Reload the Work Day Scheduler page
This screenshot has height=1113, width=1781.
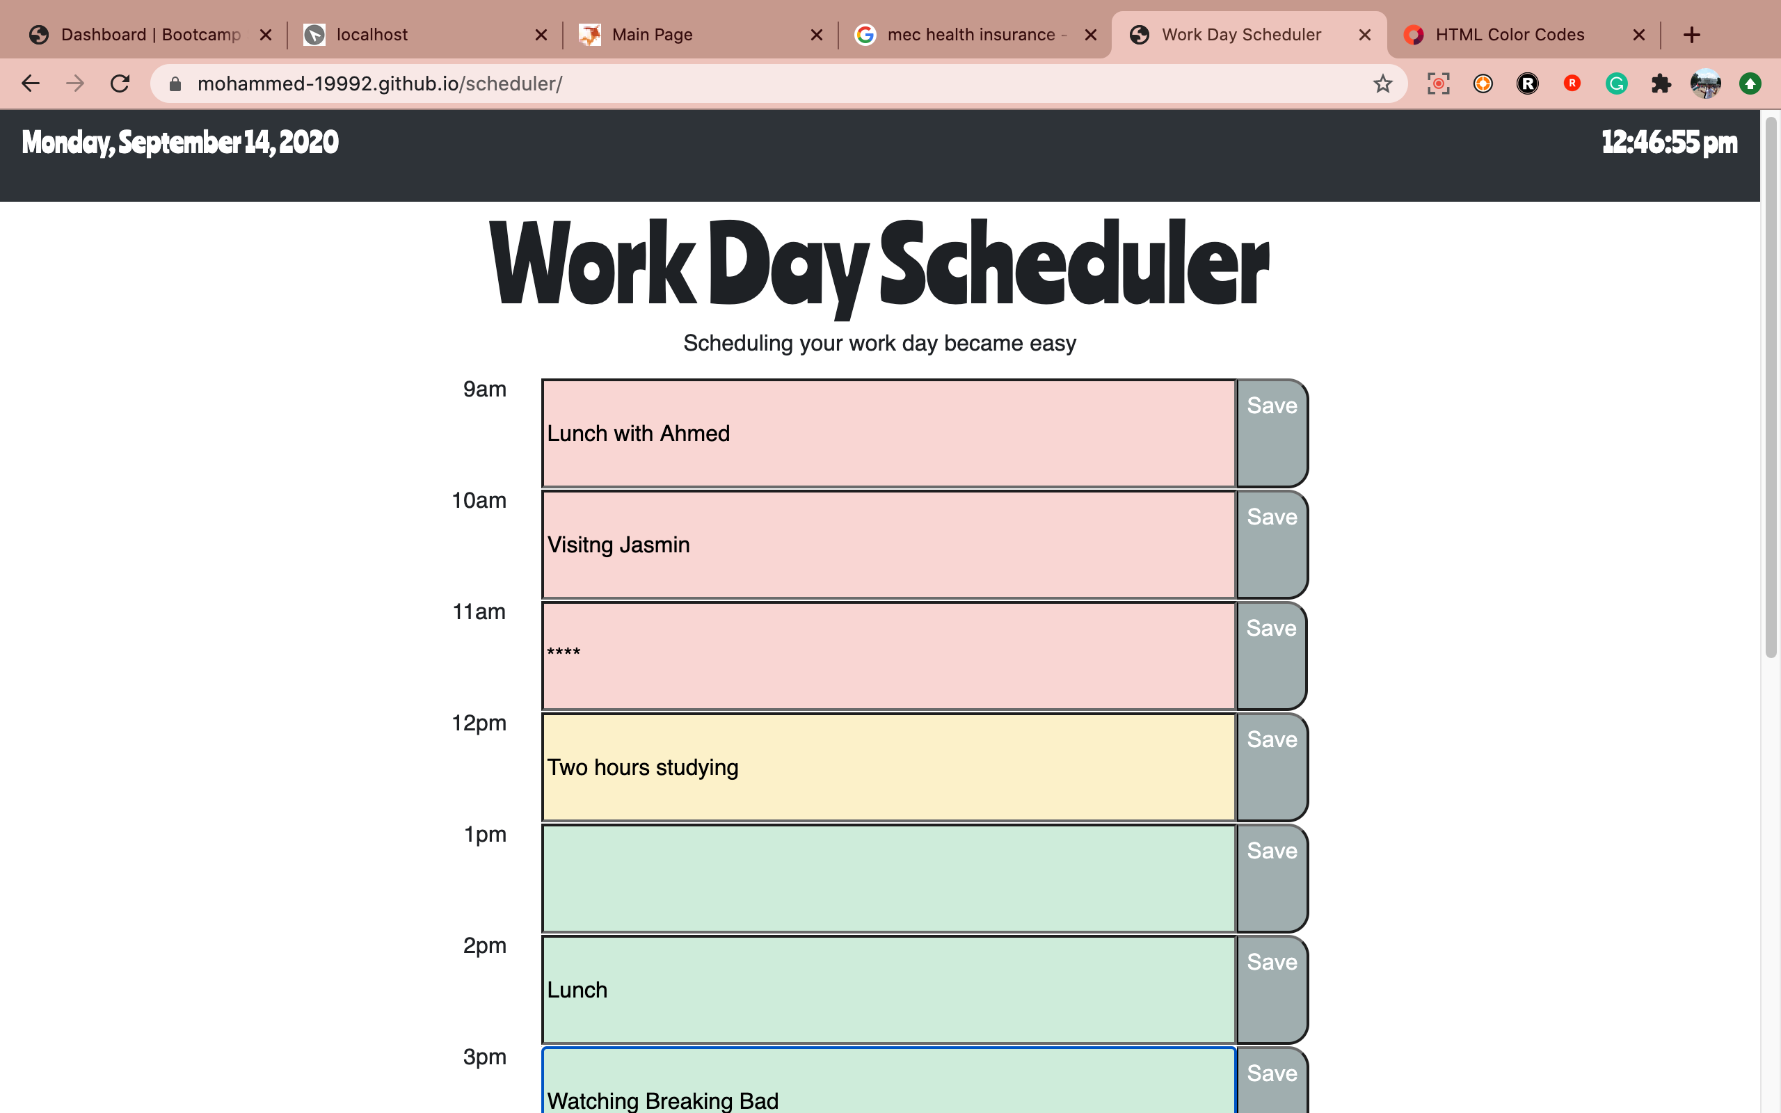coord(120,83)
